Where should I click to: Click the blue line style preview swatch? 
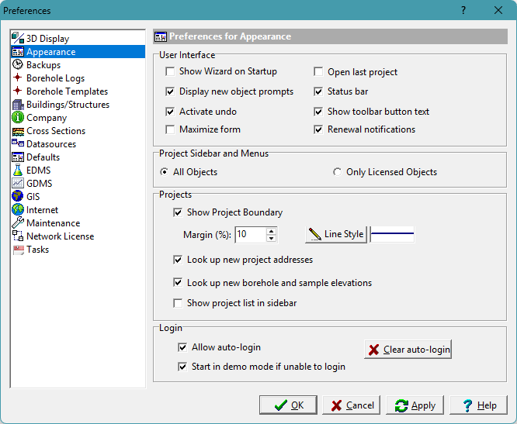click(392, 234)
